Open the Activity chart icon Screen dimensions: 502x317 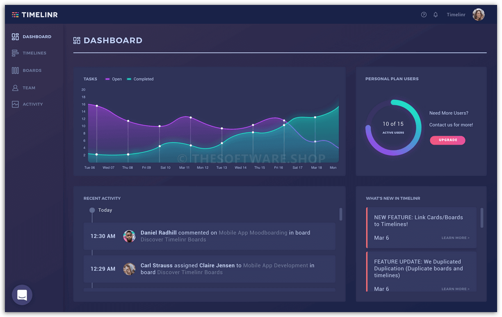click(x=15, y=104)
